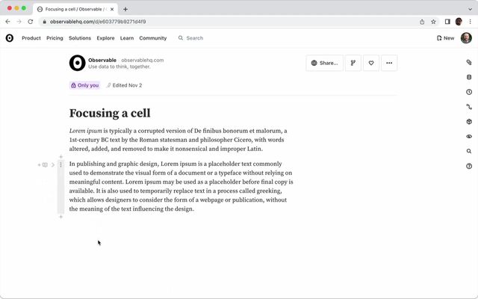478x299 pixels.
Task: Open a new browser tab with plus
Action: pos(125,9)
